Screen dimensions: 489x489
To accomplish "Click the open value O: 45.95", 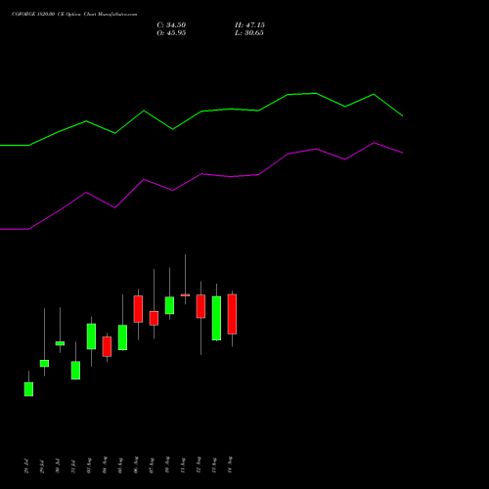I will tap(171, 33).
